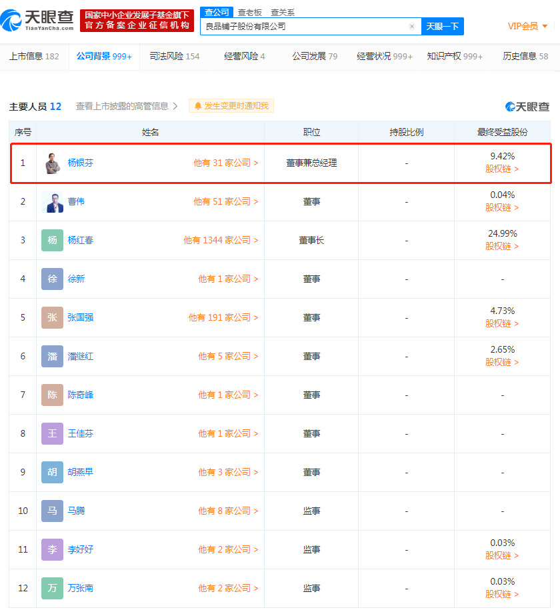Open 股权链 link under 0.04%
This screenshot has width=560, height=610.
pos(502,208)
